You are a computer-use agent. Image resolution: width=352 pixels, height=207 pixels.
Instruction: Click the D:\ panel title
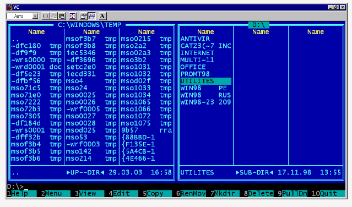258,25
